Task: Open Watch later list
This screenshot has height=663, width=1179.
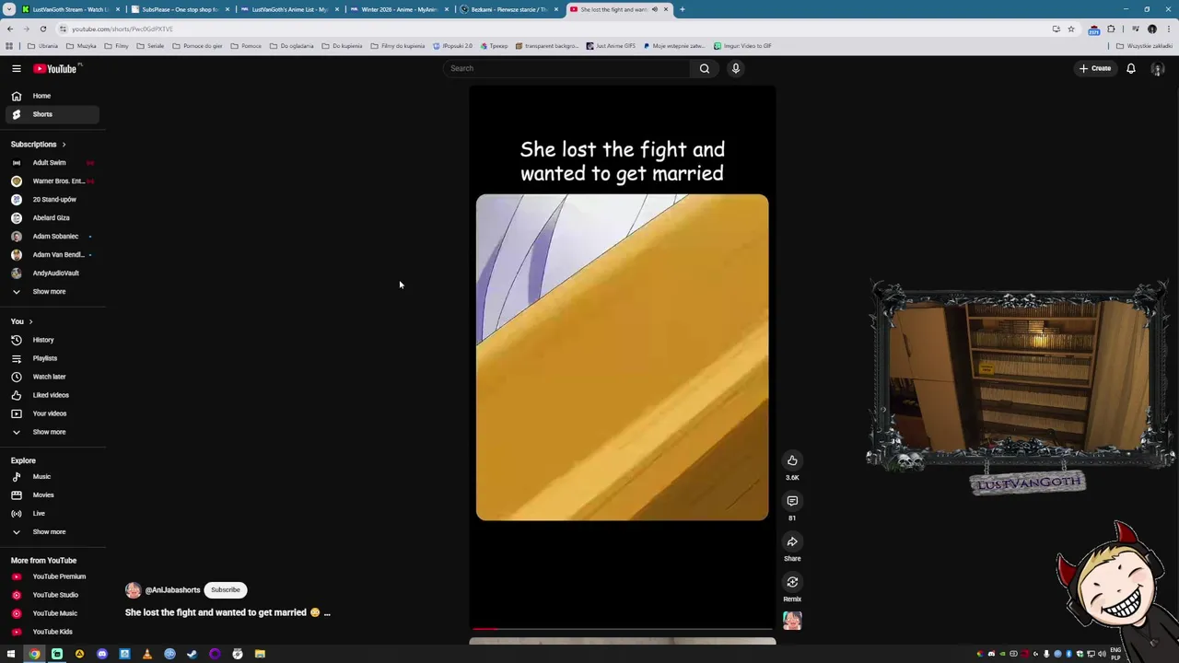Action: click(51, 377)
